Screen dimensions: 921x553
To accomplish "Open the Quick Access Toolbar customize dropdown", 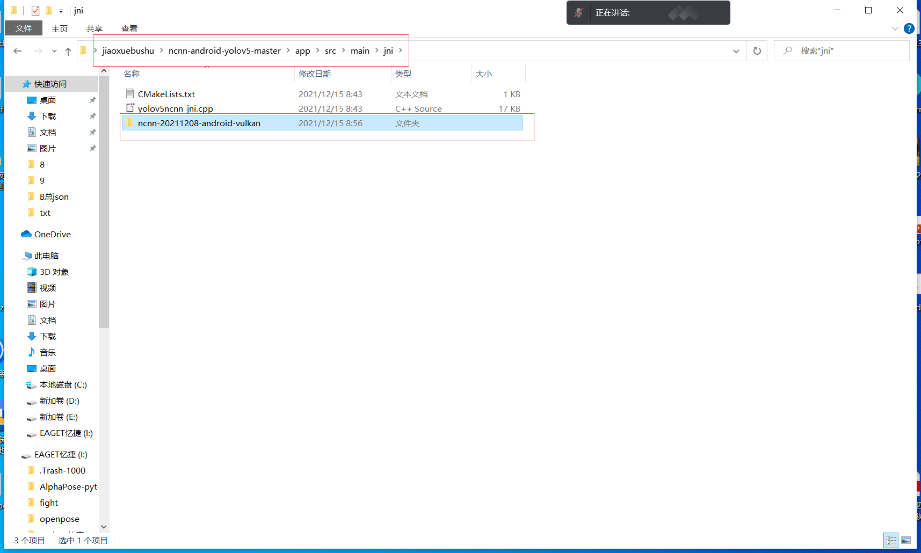I will coord(61,10).
